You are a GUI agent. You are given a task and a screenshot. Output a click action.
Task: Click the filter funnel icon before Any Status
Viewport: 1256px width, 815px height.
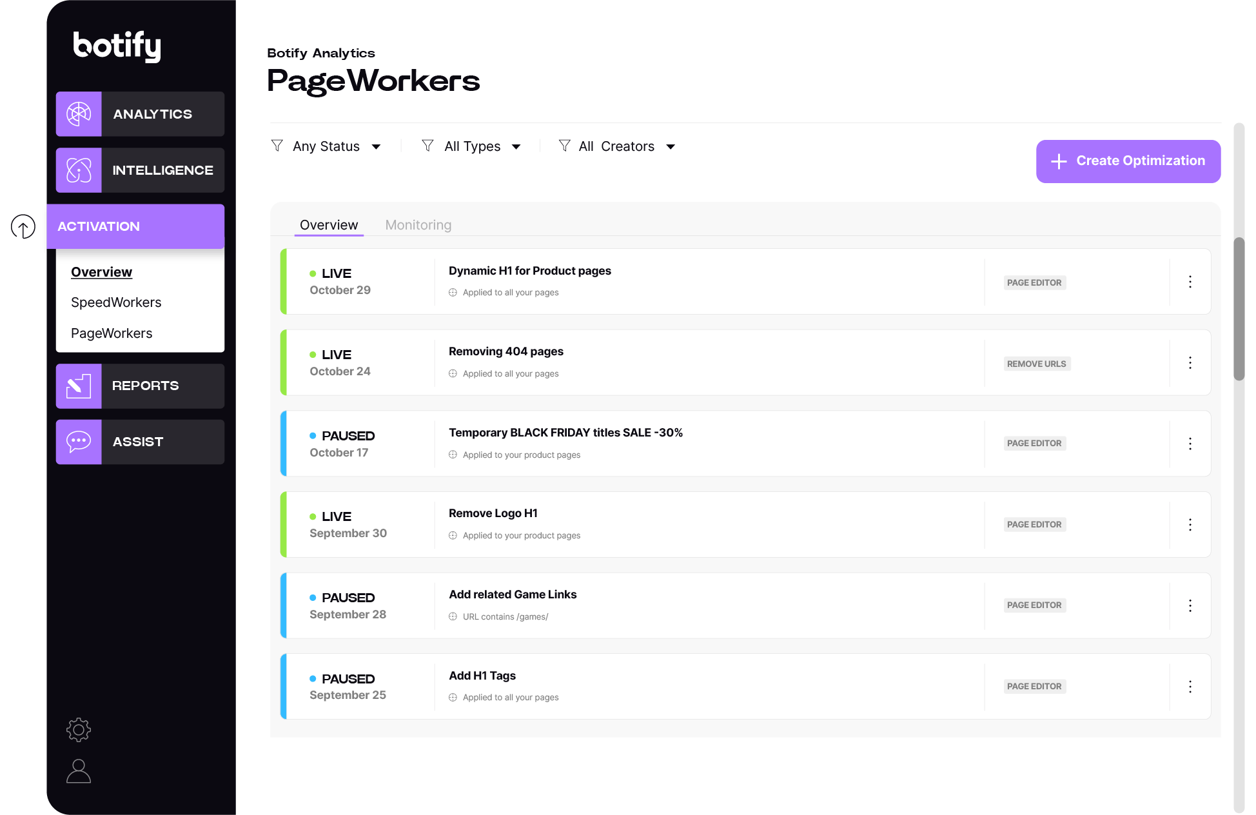(x=277, y=146)
